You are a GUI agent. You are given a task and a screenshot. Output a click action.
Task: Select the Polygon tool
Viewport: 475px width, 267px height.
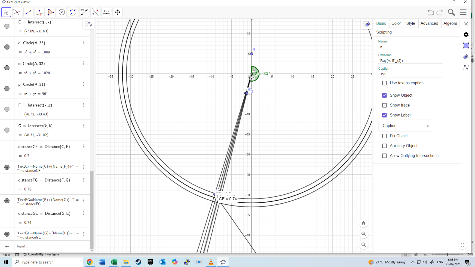[50, 12]
